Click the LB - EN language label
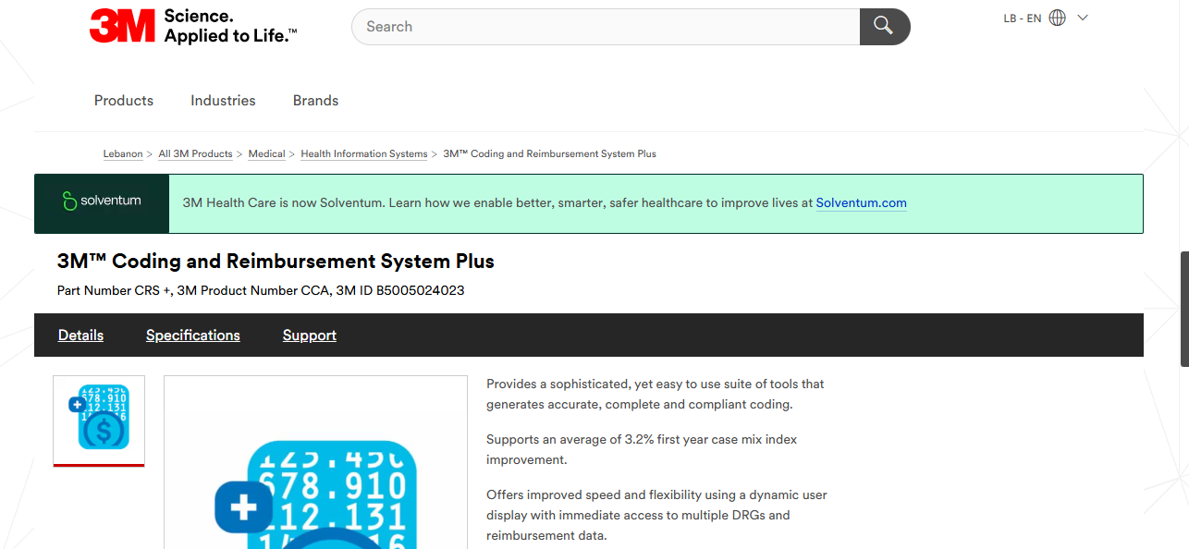Image resolution: width=1189 pixels, height=549 pixels. click(x=1022, y=18)
